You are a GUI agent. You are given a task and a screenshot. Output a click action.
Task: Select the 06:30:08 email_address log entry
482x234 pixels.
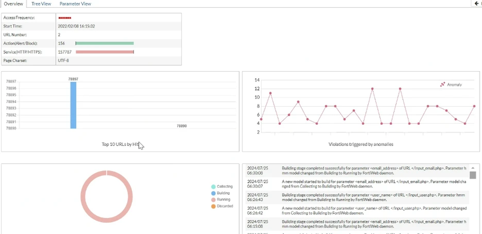click(x=357, y=171)
